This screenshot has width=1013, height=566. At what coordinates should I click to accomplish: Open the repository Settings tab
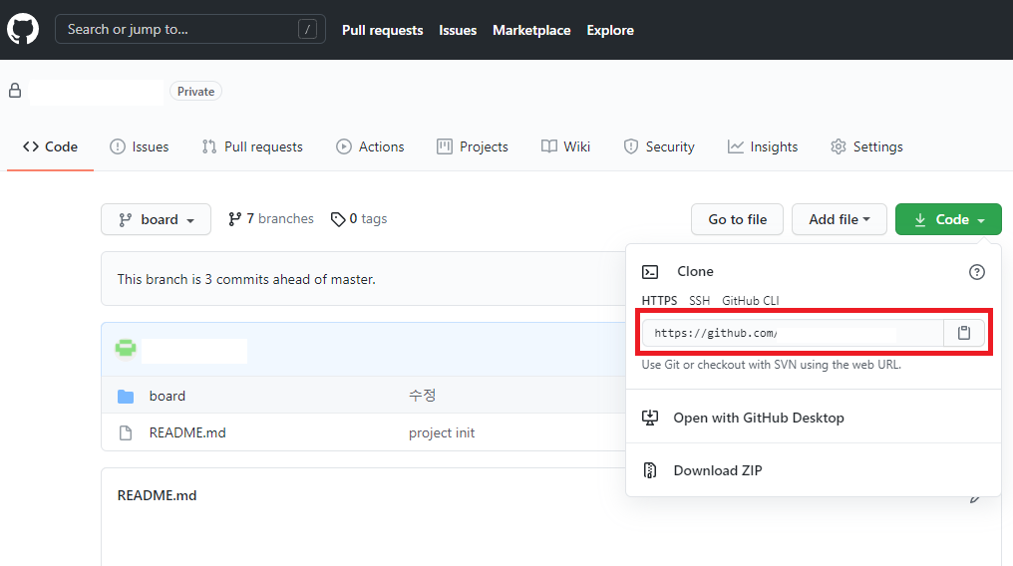[x=866, y=146]
